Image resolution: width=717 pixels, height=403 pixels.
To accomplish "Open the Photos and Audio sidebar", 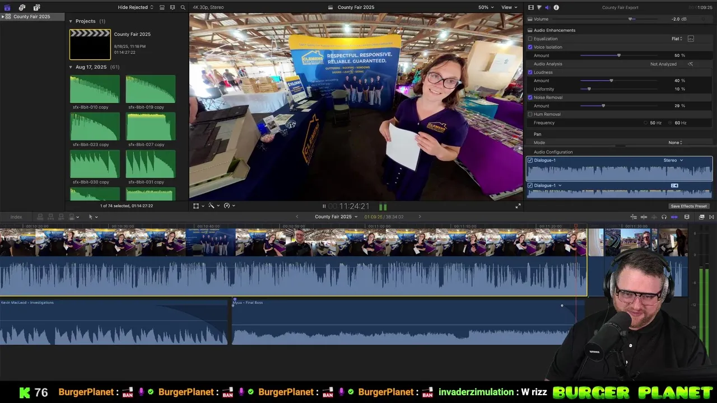I will click(x=22, y=7).
